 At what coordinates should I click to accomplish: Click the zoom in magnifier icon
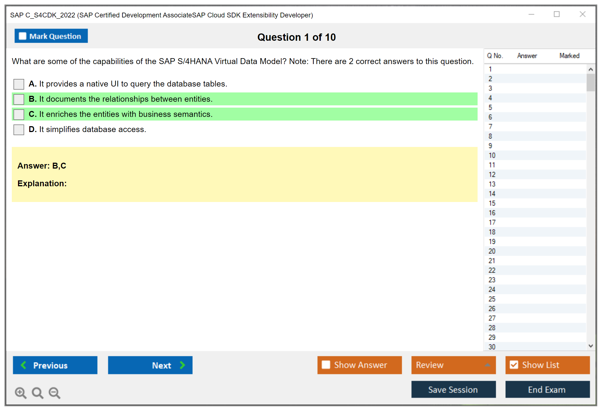click(21, 392)
